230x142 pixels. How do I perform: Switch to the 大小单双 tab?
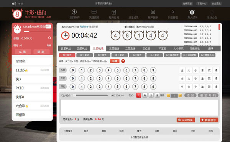(x=178, y=49)
